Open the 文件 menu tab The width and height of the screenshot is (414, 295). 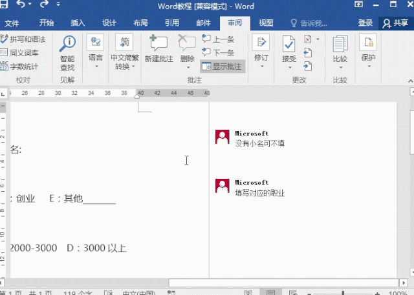click(12, 23)
